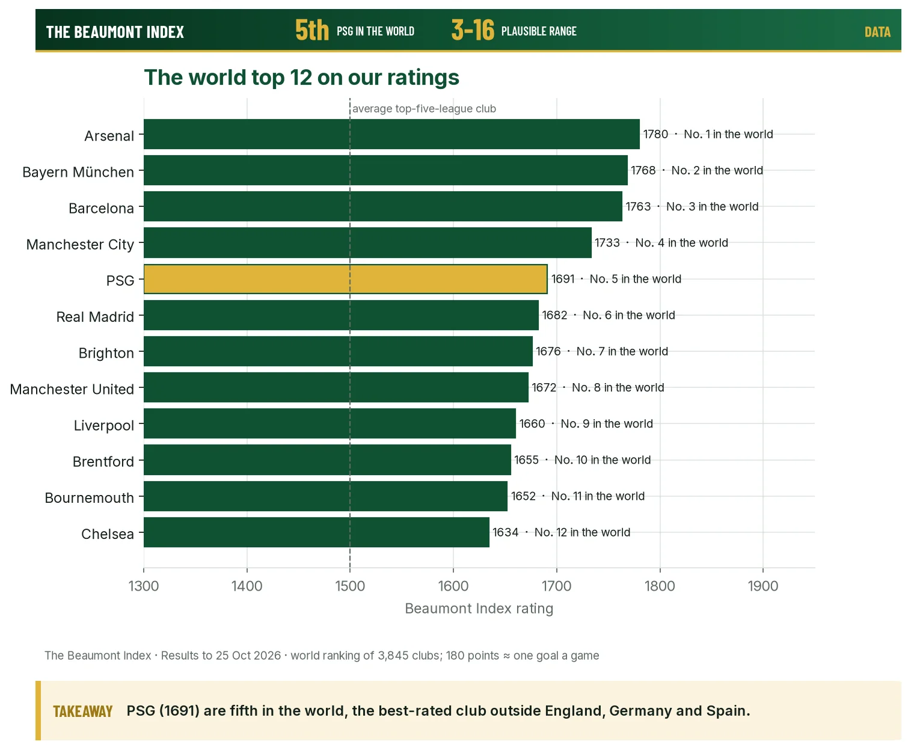Click the "1676 · No. 7 in the world" label
This screenshot has height=750, width=911.
602,351
